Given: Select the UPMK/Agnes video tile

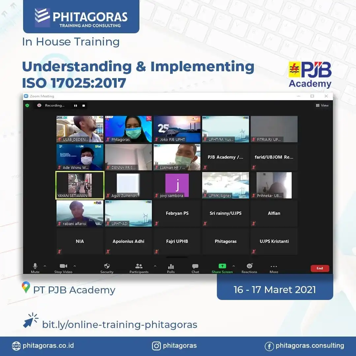Looking at the screenshot, I should [225, 185].
